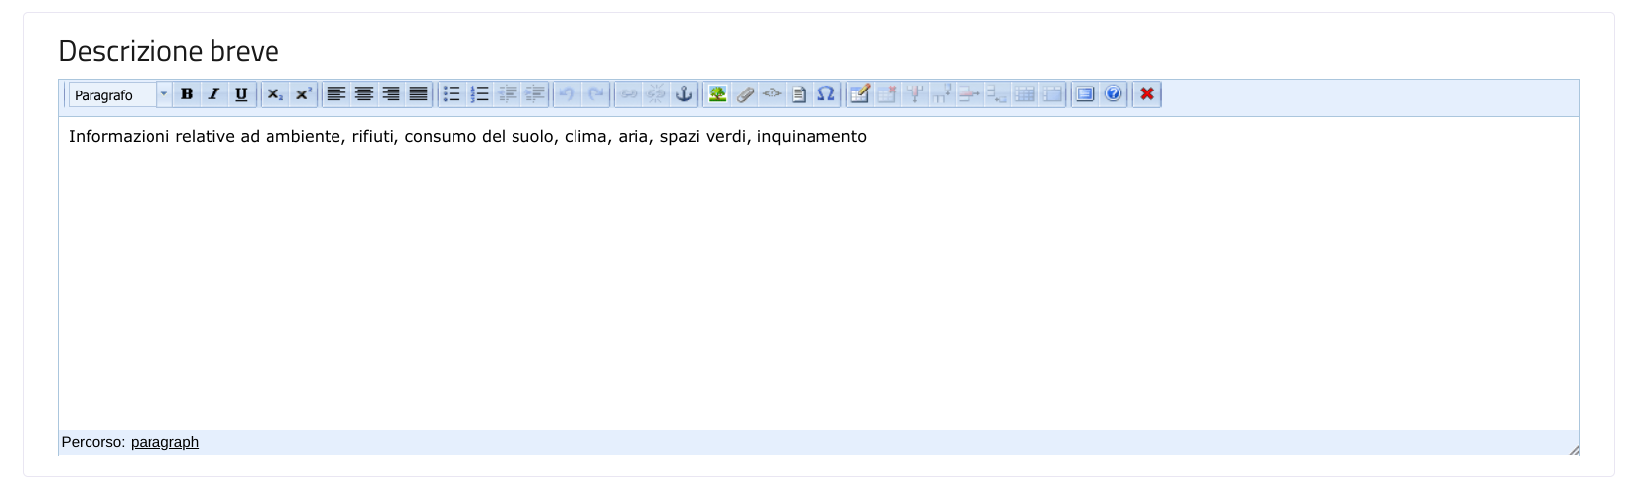This screenshot has width=1633, height=485.
Task: Click inside the description text area
Action: [816, 275]
